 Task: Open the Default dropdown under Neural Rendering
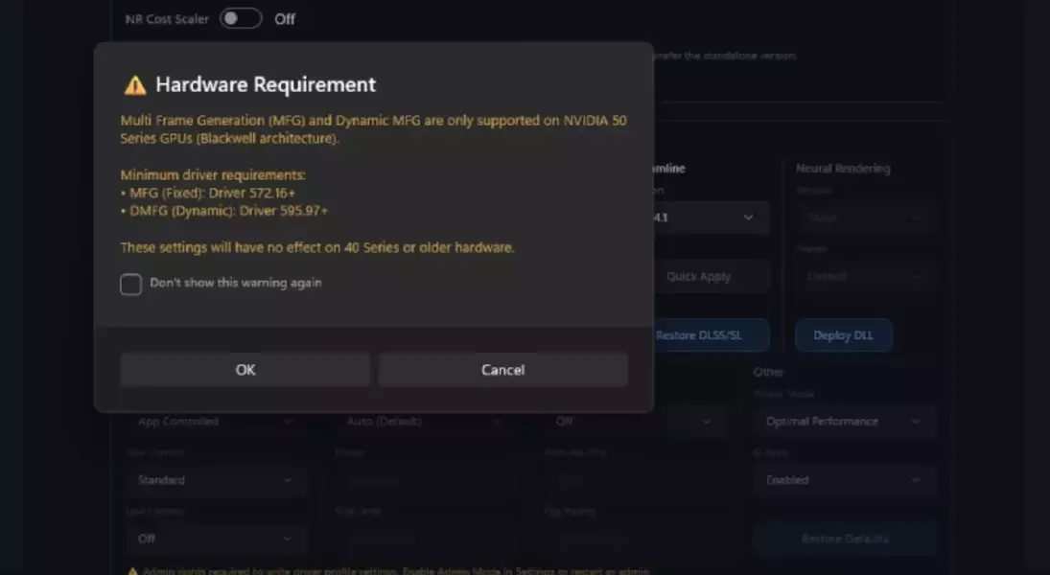tap(864, 276)
